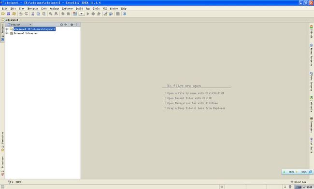The image size is (314, 189).
Task: Open the Data Sources side tab
Action: tap(312, 81)
